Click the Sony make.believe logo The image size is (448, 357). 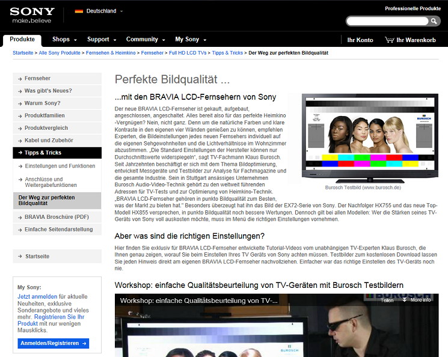pyautogui.click(x=32, y=15)
